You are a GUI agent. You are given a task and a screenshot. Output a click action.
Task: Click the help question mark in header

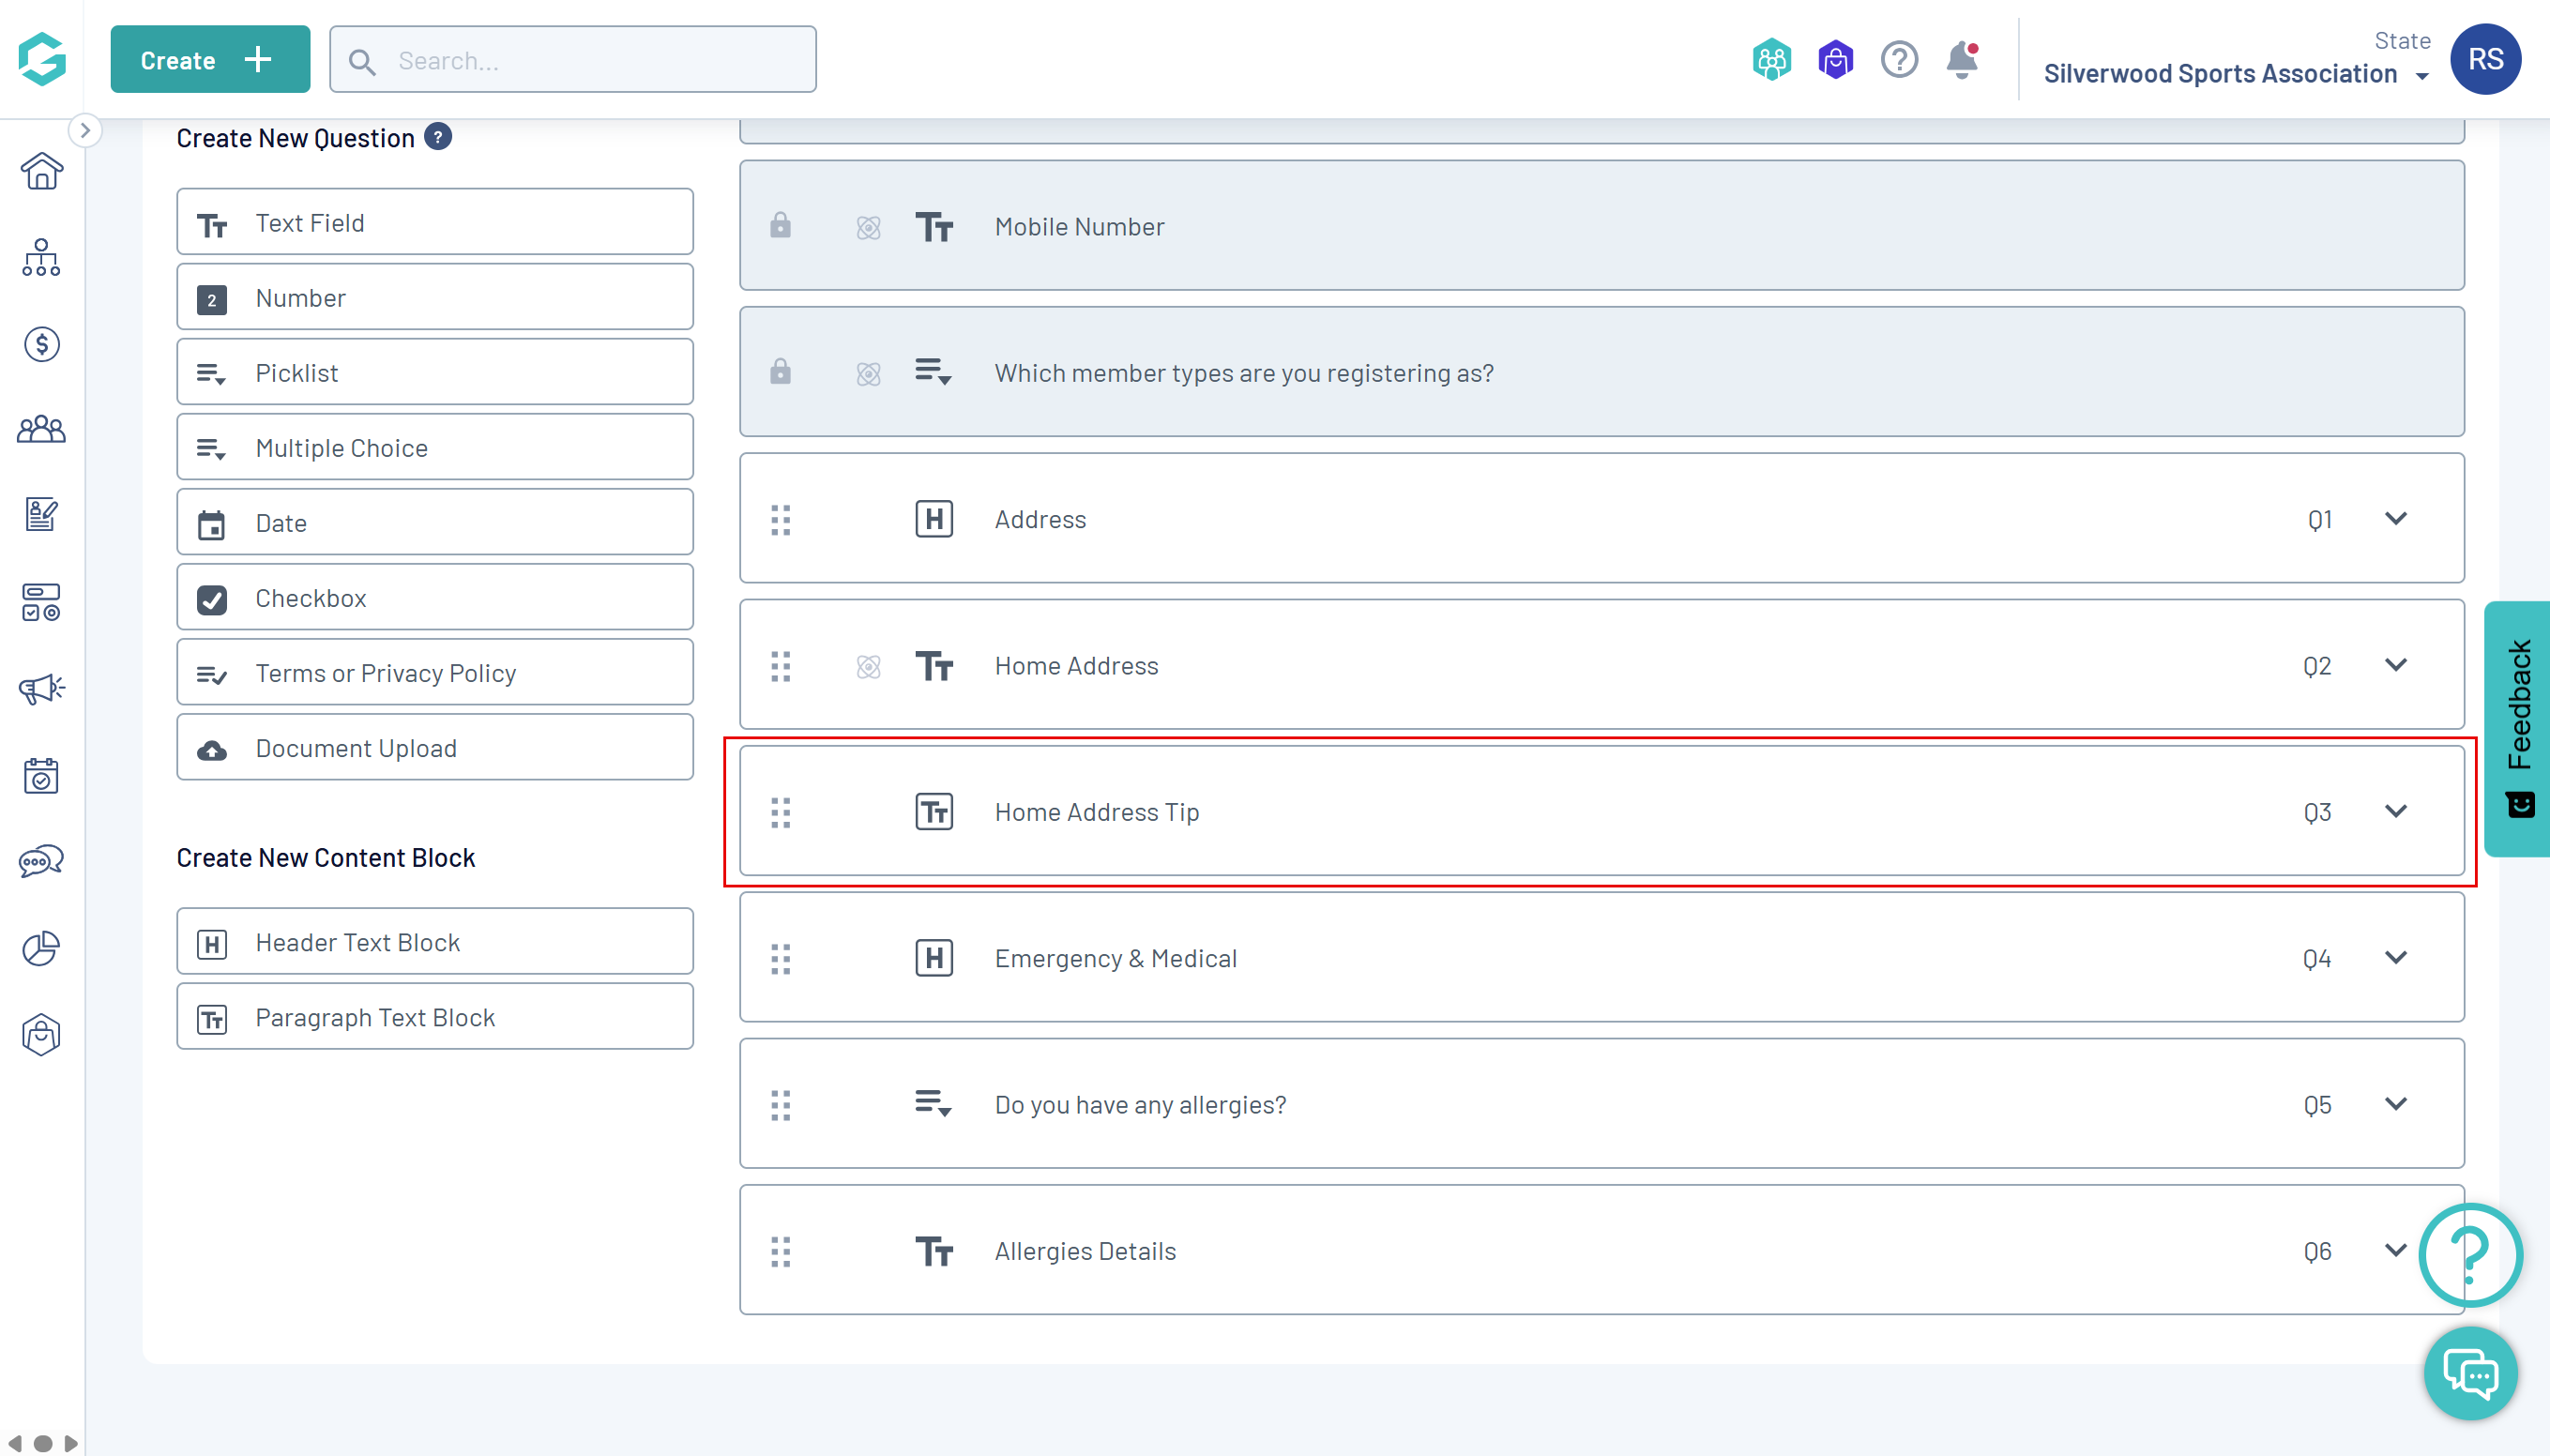point(1898,60)
